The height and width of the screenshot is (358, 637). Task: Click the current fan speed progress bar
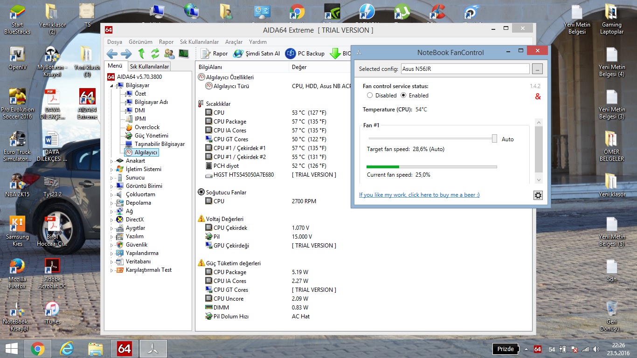[431, 166]
